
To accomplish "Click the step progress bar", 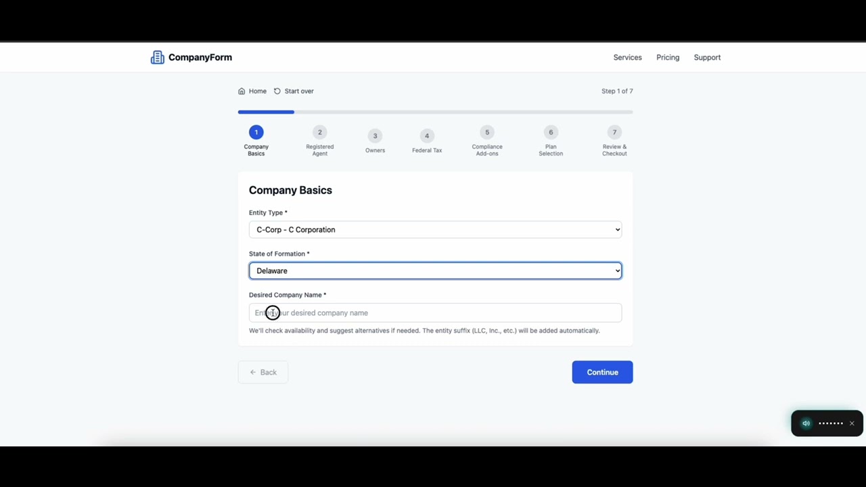I will tap(435, 112).
